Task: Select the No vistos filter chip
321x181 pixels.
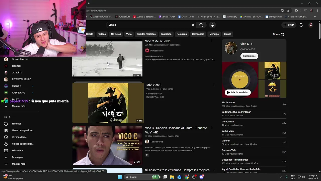Action: pos(116,34)
